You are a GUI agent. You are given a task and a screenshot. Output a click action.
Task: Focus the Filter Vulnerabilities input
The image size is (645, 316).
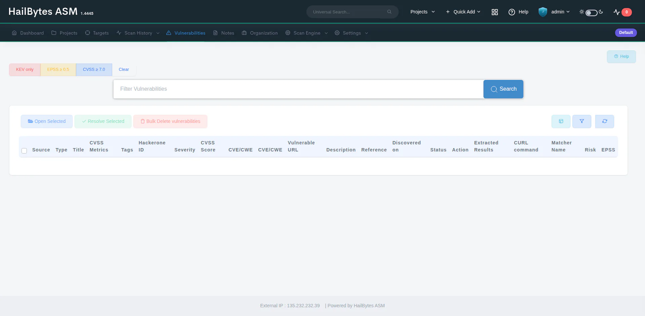point(298,89)
